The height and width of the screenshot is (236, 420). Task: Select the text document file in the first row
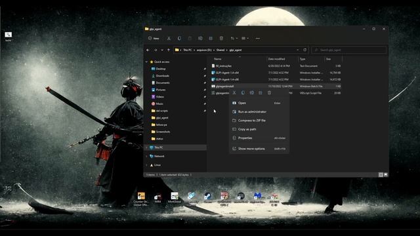click(276, 66)
